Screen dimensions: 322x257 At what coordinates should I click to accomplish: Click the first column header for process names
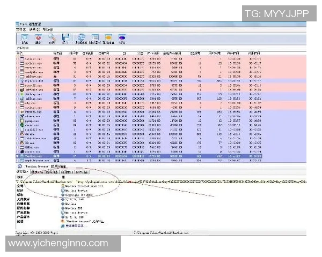[18, 54]
